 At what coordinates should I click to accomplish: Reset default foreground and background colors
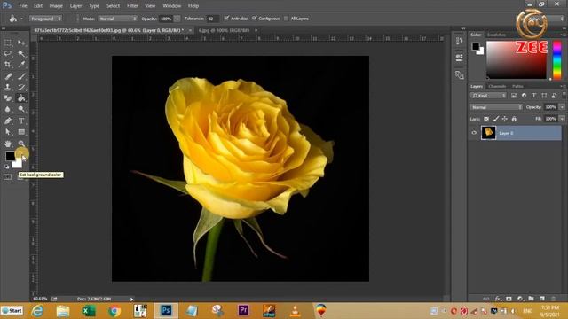pyautogui.click(x=6, y=167)
